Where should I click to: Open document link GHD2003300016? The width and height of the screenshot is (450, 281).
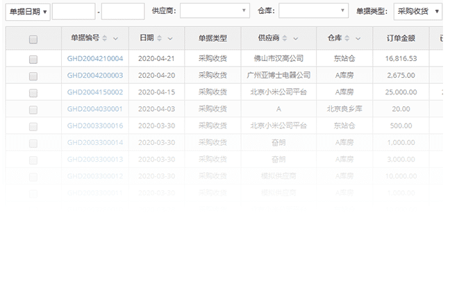(x=95, y=126)
